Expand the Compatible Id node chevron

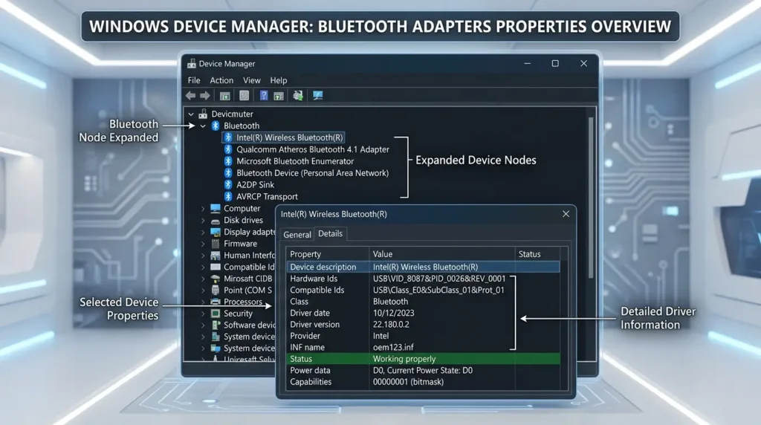[x=203, y=267]
